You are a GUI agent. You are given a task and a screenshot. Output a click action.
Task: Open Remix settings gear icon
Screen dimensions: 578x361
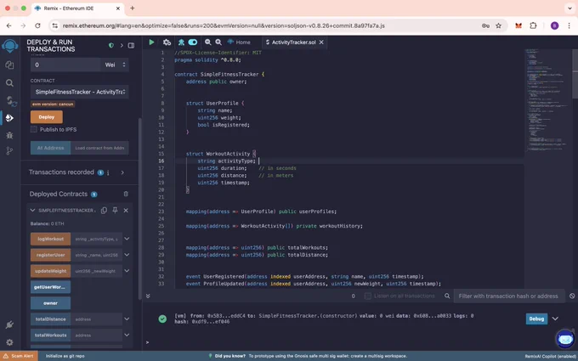[9, 342]
